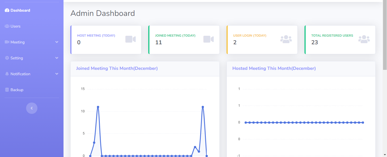
Task: Click video camera icon on Joined Meeting card
Action: [208, 39]
